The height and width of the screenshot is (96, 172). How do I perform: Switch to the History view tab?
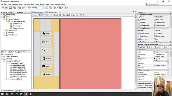pyautogui.click(x=47, y=15)
